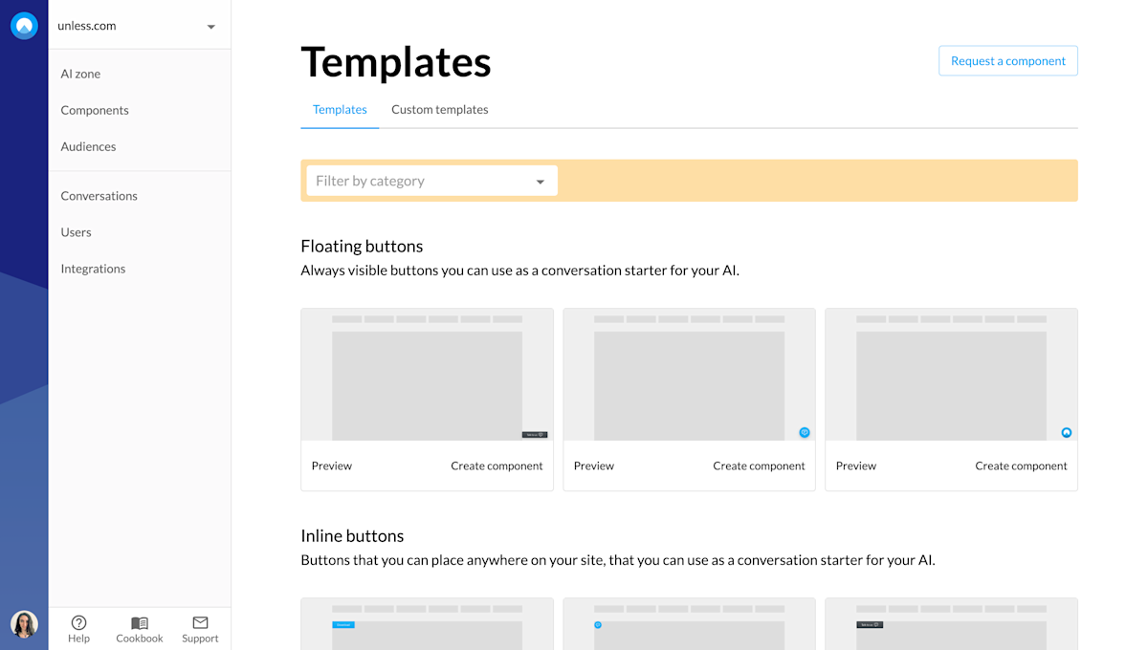Switch to the Custom templates tab
This screenshot has width=1148, height=650.
[439, 109]
